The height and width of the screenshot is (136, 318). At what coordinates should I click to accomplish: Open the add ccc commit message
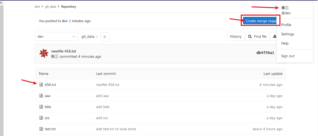102,118
